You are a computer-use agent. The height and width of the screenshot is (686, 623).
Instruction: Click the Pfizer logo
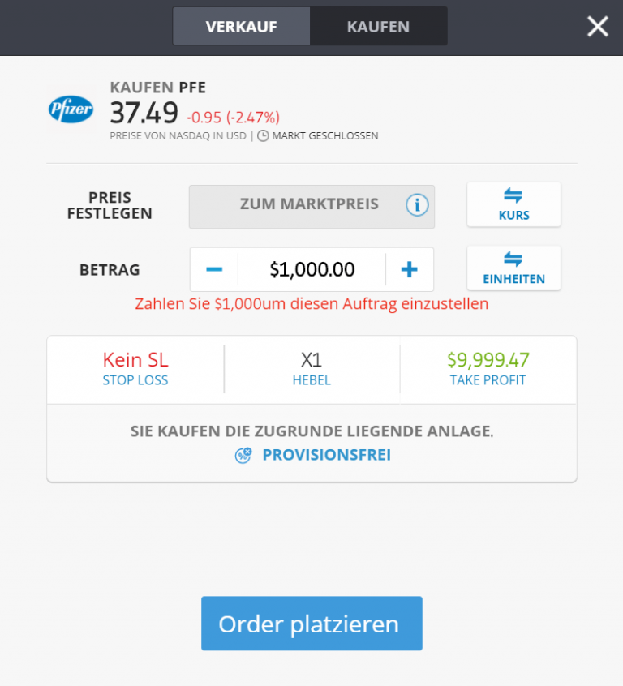click(71, 109)
